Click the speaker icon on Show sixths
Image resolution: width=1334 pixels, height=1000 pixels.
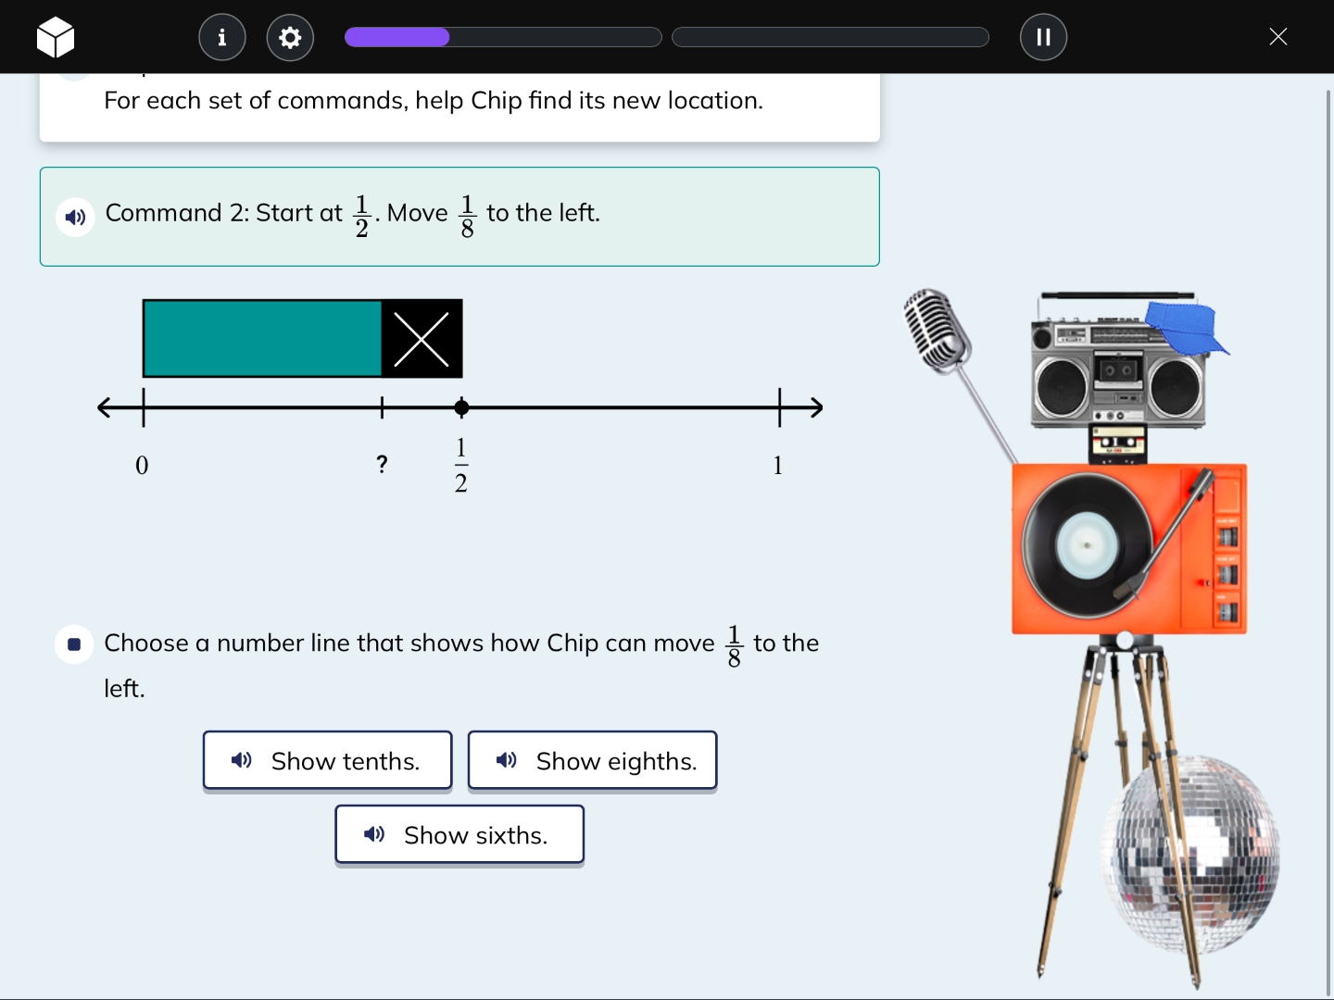point(374,834)
